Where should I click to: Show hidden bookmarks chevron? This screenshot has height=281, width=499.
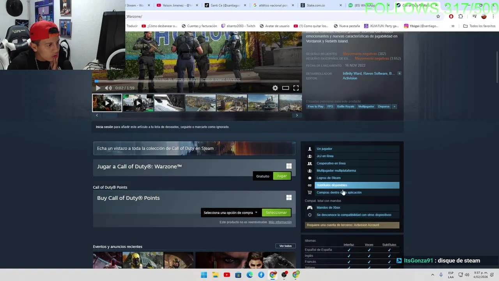[x=453, y=26]
